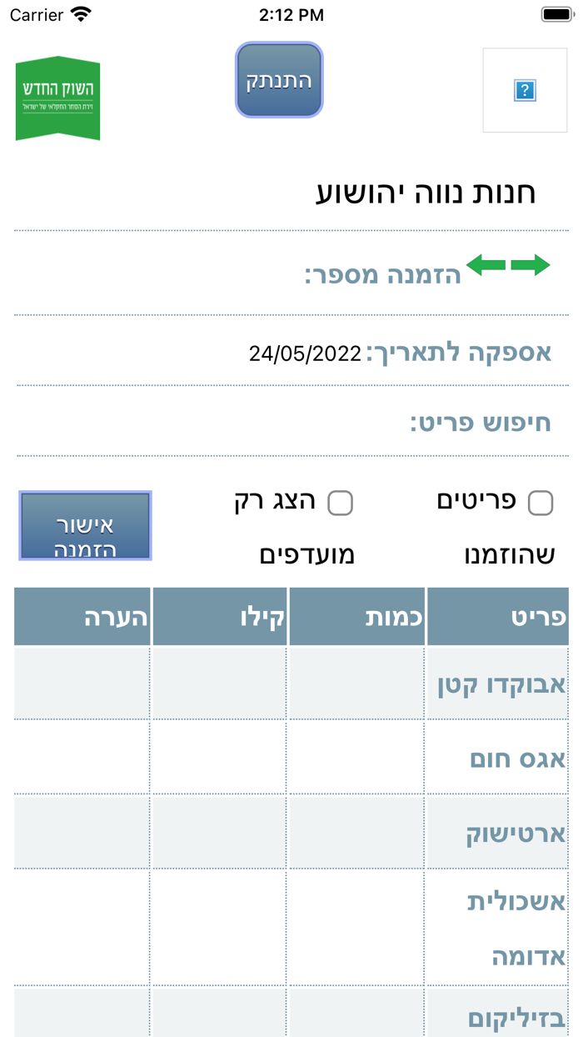Tap the 2:12 PM clock in the status bar
This screenshot has width=583, height=1037.
click(x=291, y=14)
